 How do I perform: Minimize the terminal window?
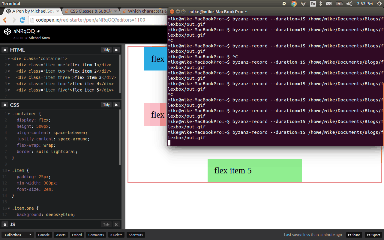pos(178,11)
